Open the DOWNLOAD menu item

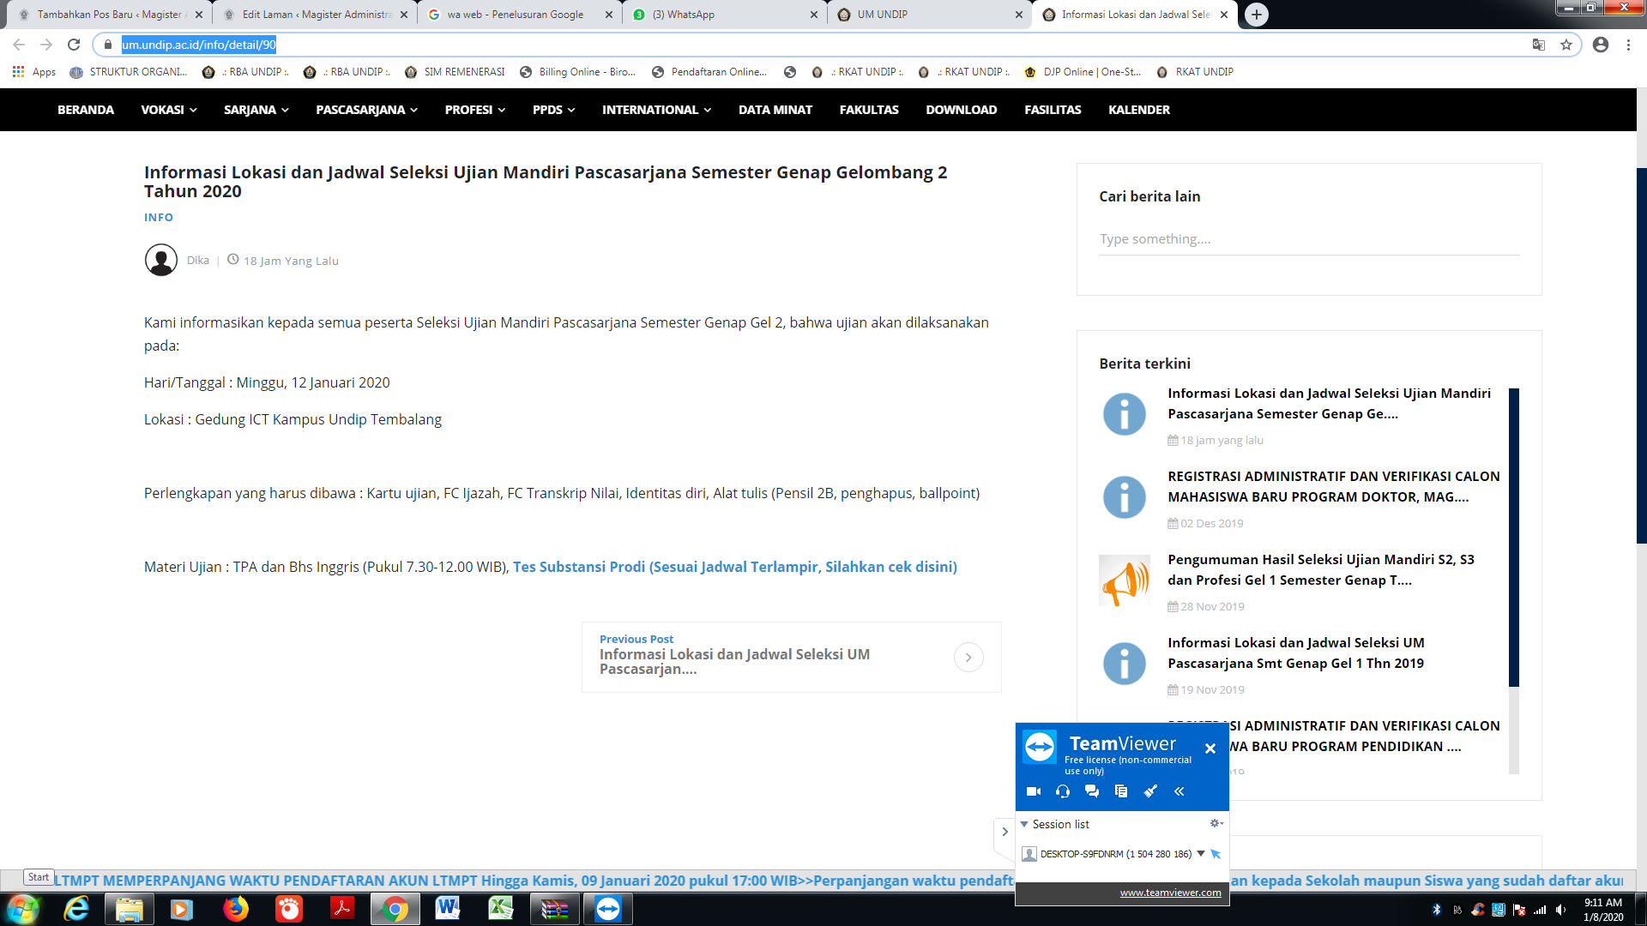point(961,110)
